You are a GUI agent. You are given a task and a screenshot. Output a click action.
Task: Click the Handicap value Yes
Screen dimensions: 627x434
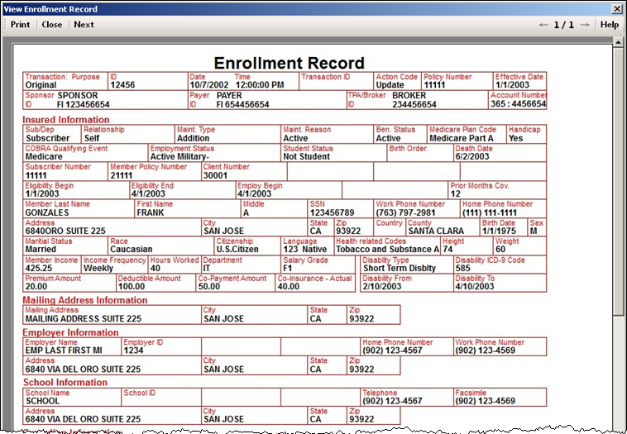(515, 138)
